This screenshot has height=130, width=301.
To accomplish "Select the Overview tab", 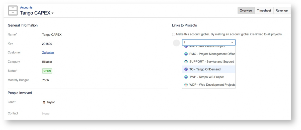I will click(246, 10).
